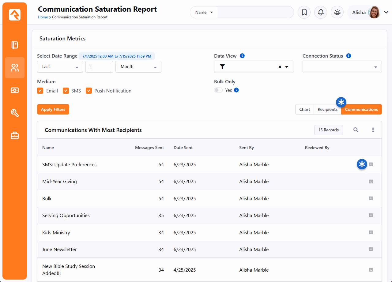The height and width of the screenshot is (282, 392).
Task: Search the grid with magnifier icon
Action: (x=356, y=130)
